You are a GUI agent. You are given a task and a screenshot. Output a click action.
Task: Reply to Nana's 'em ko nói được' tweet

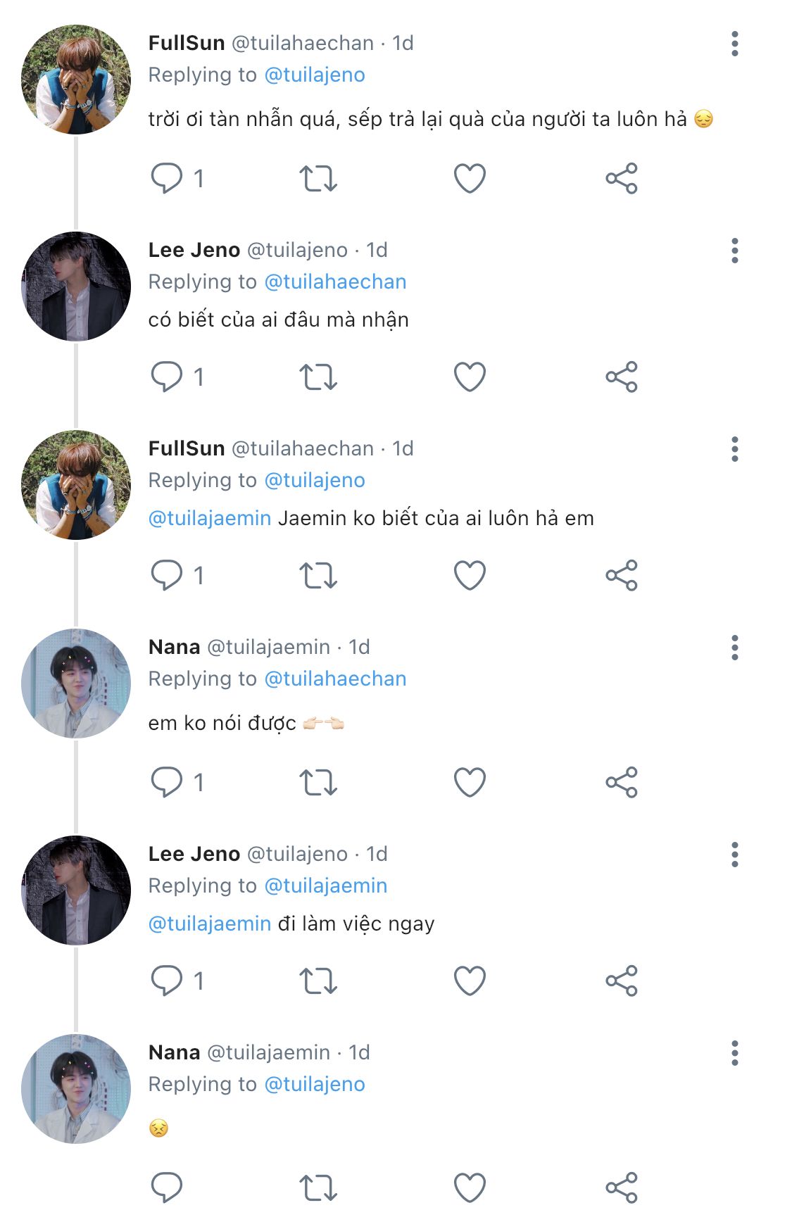pos(167,782)
